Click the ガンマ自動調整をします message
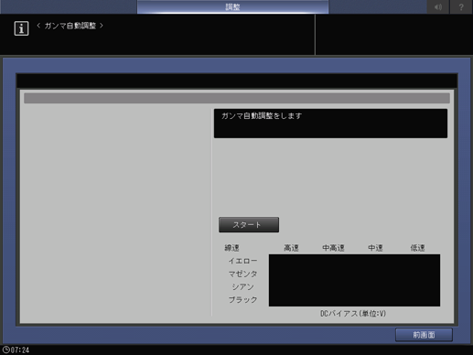 tap(262, 116)
